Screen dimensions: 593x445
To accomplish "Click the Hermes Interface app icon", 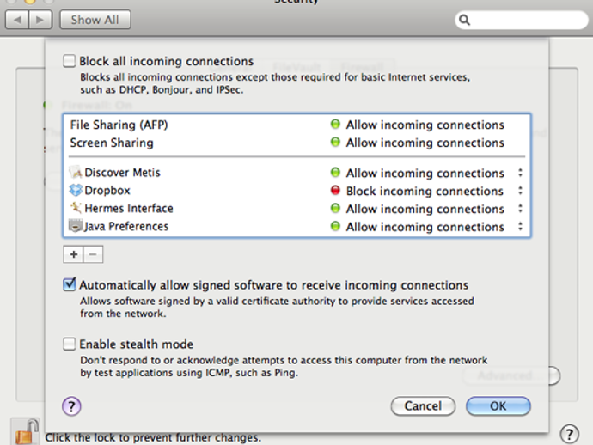I will [76, 209].
